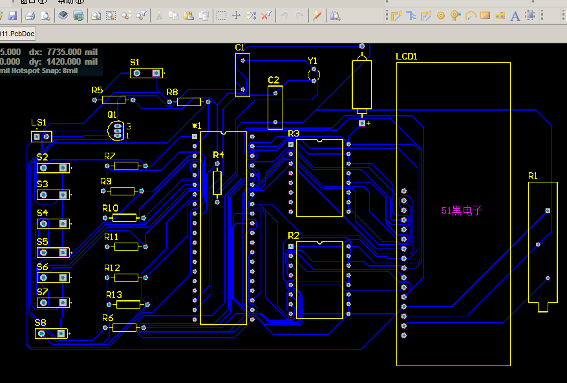Screen dimensions: 567x383
Task: Select the Place String text tool
Action: 515,16
